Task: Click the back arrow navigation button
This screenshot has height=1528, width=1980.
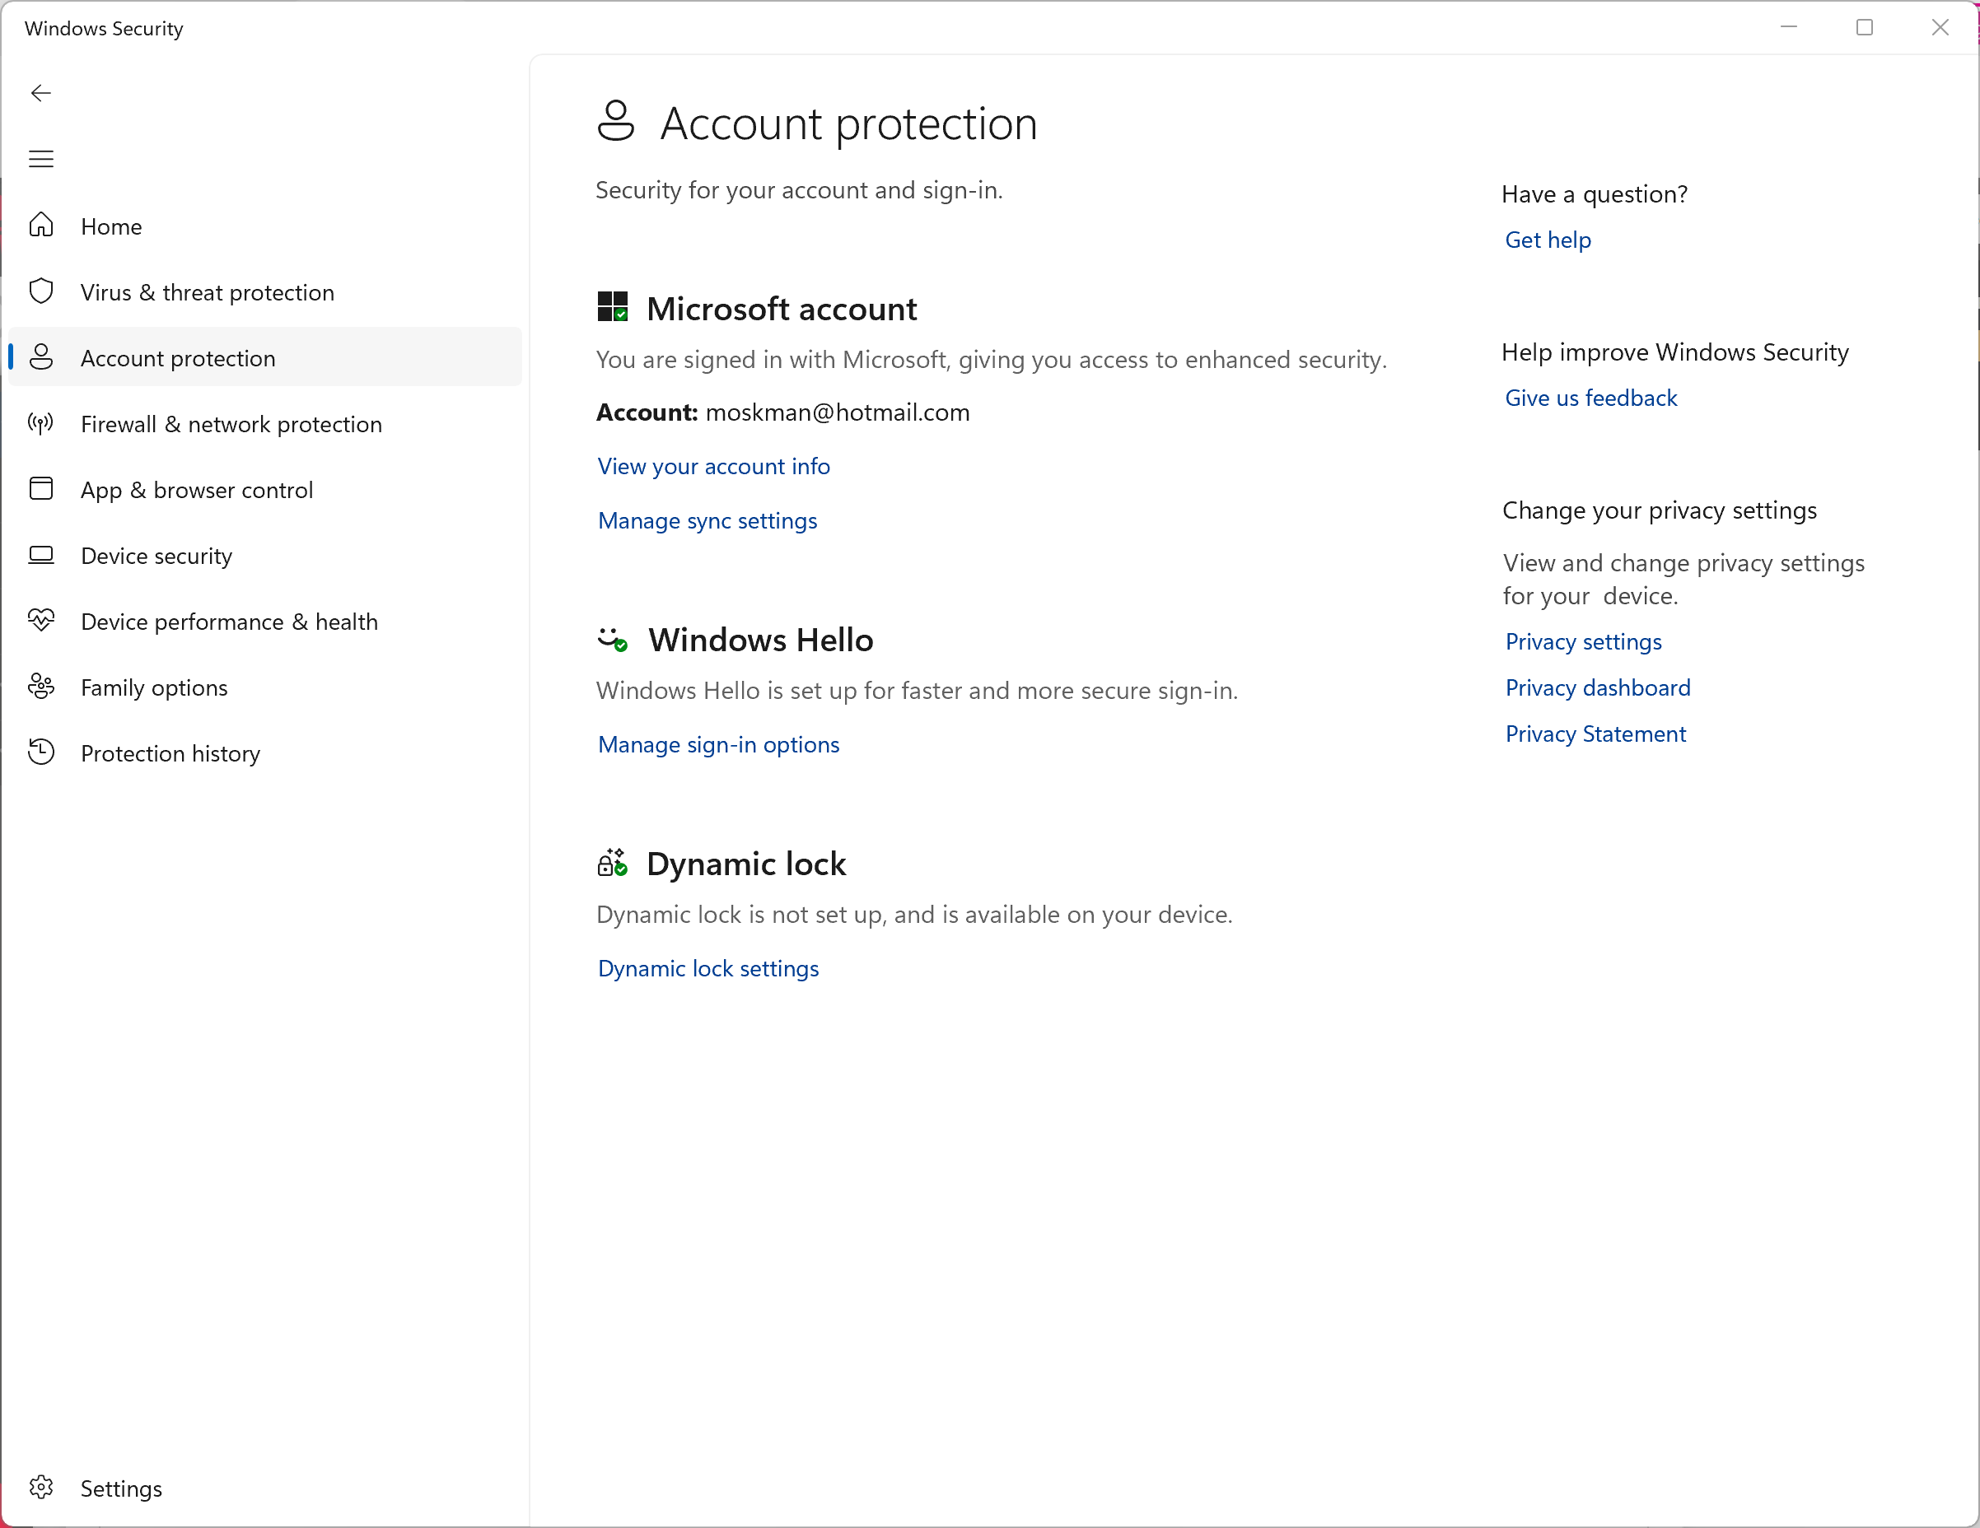Action: (39, 91)
